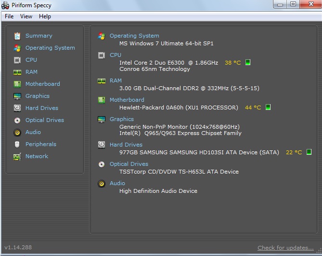The width and height of the screenshot is (322, 256).
Task: Click the Network card icon in sidebar
Action: [x=17, y=157]
